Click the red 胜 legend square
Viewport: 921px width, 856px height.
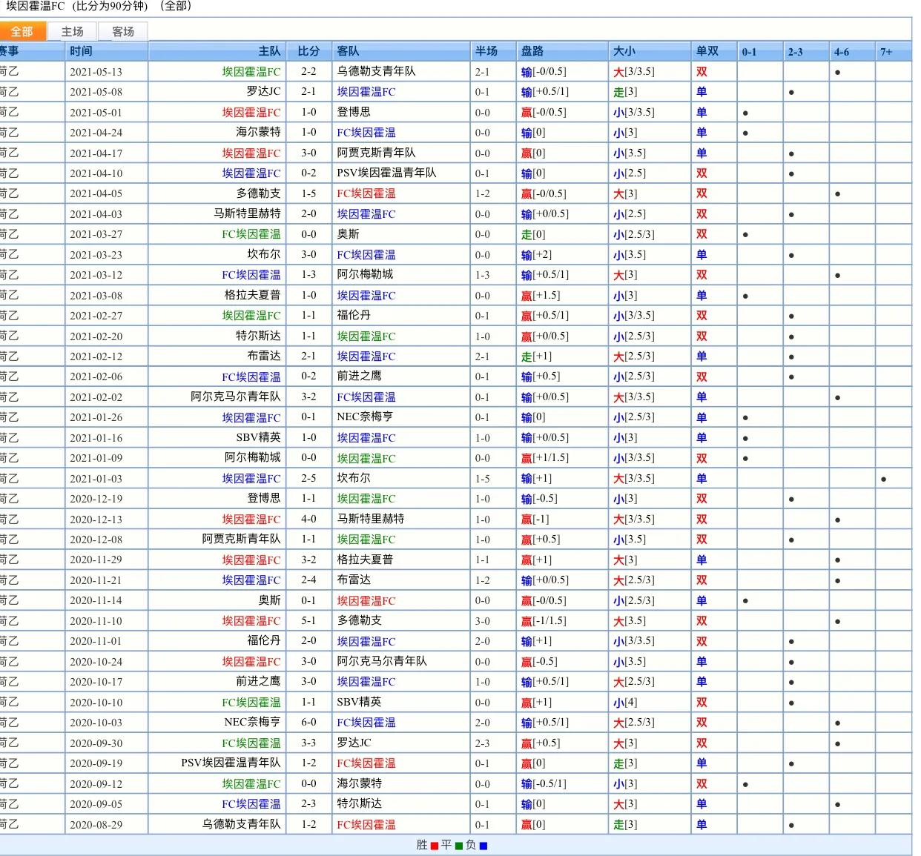[x=435, y=846]
